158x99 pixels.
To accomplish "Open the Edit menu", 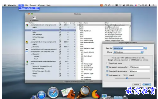I will (x=26, y=5).
